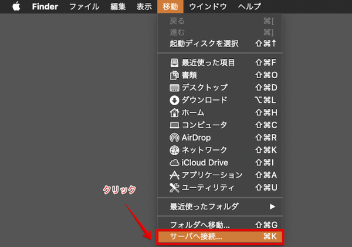Open the 編集 menu
Viewport: 352px width, 247px height.
pos(118,6)
